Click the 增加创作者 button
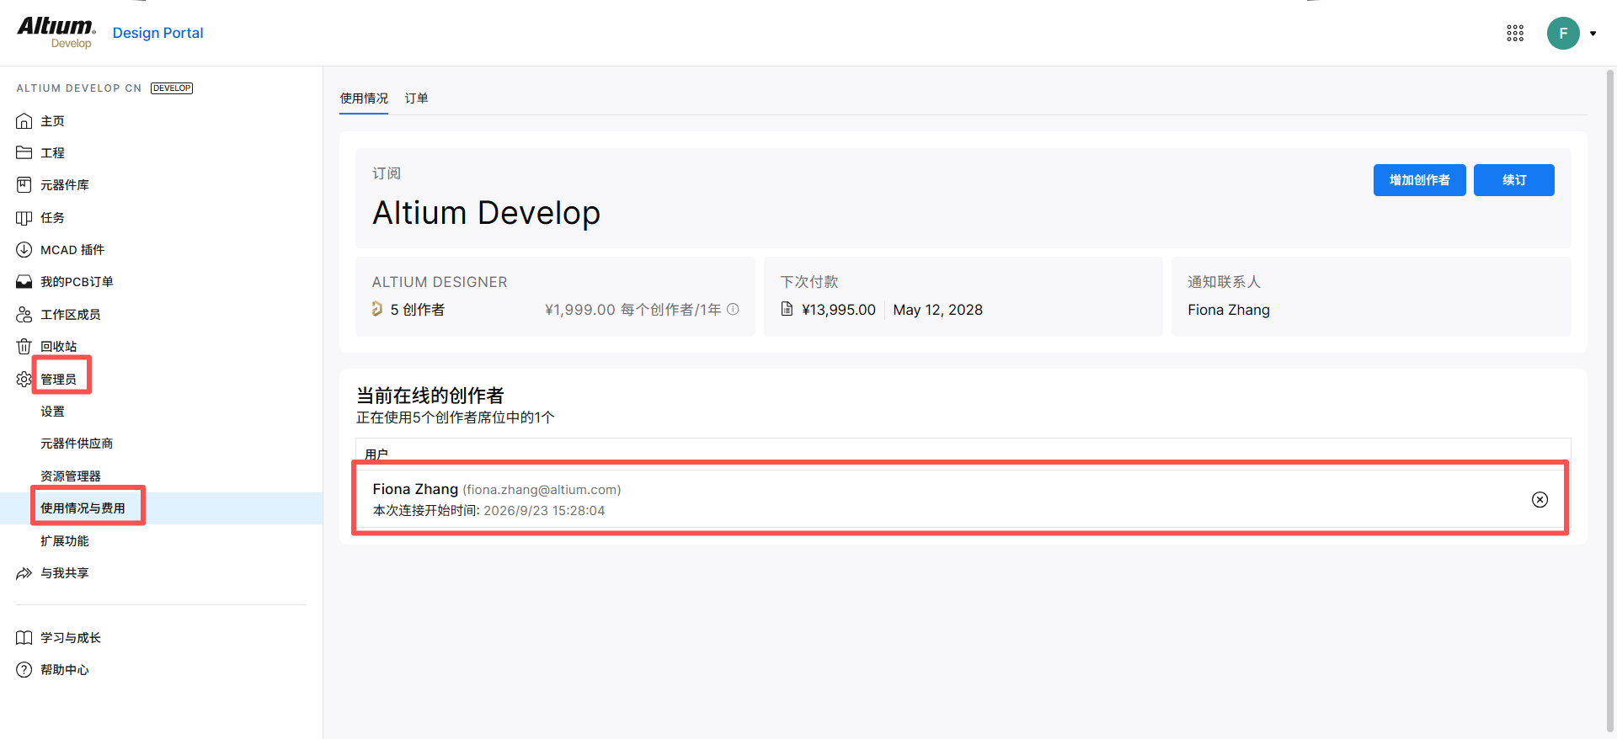The width and height of the screenshot is (1617, 739). (1419, 180)
